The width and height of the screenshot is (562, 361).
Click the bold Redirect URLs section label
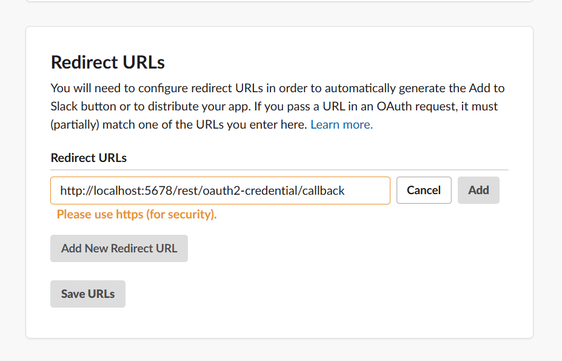(x=89, y=157)
